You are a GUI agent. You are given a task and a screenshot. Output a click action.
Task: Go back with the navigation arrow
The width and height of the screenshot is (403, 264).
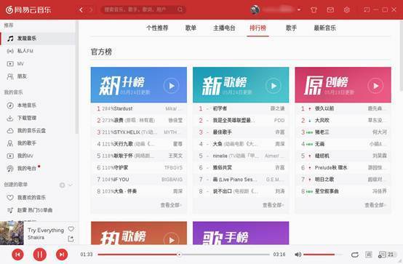[x=81, y=9]
